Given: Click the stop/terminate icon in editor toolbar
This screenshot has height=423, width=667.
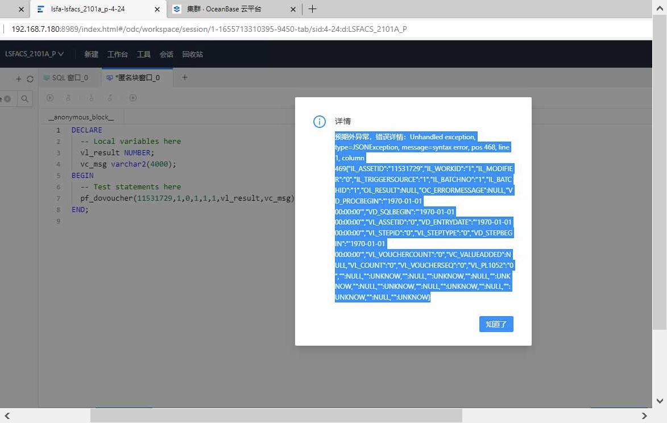Looking at the screenshot, I should pyautogui.click(x=132, y=98).
